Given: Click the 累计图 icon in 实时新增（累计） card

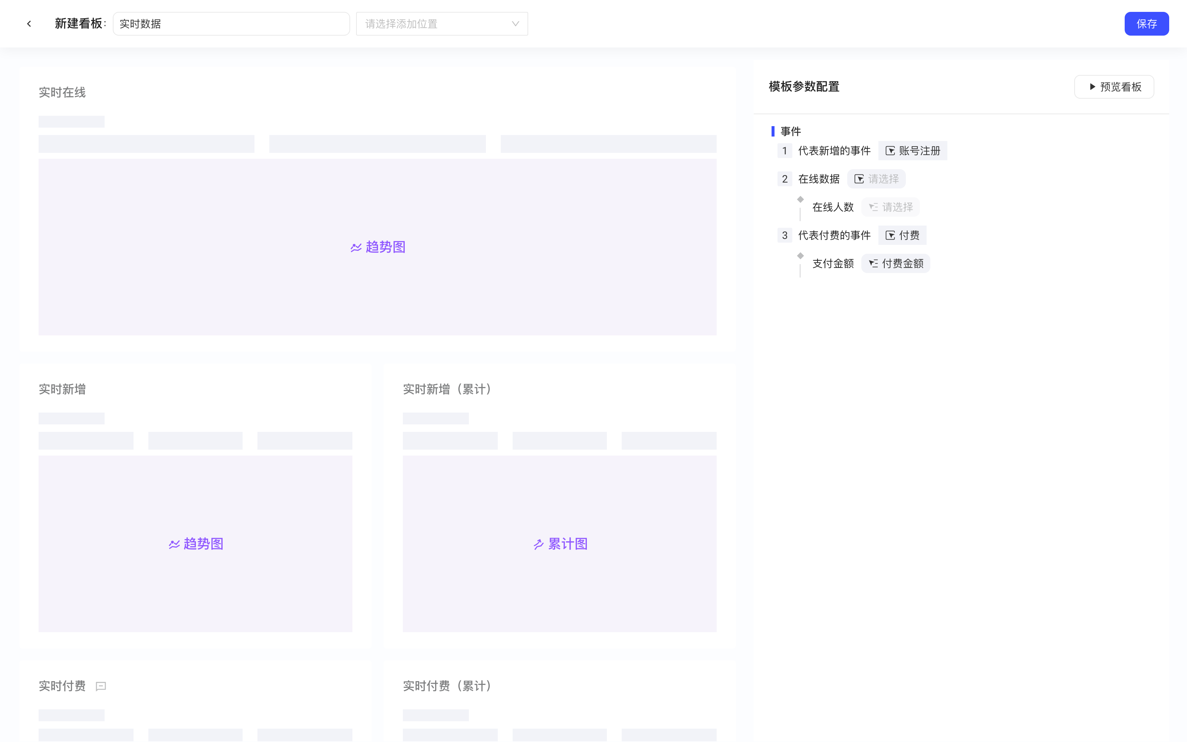Looking at the screenshot, I should click(x=539, y=544).
